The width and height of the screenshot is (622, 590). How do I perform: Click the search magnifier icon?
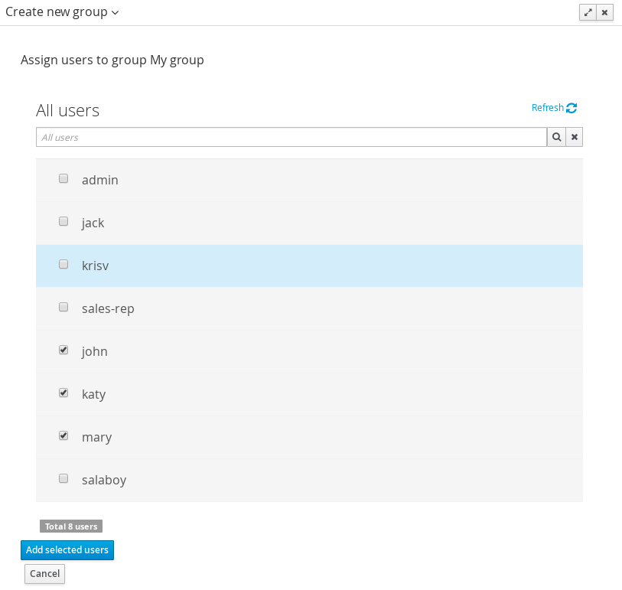(x=556, y=137)
